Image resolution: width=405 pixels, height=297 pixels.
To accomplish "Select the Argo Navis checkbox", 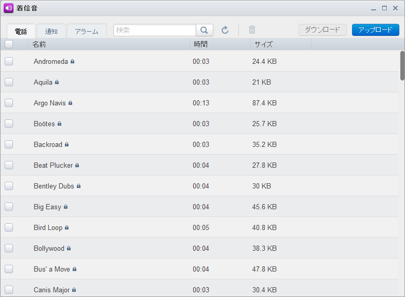I will tap(9, 103).
